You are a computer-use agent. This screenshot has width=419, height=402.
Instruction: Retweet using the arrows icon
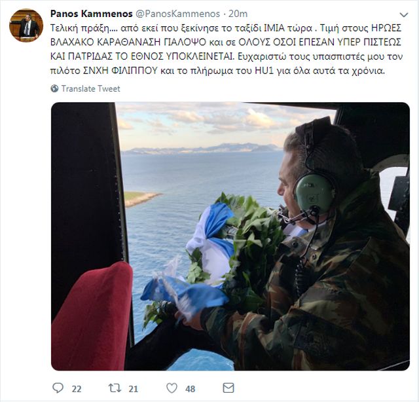[115, 388]
